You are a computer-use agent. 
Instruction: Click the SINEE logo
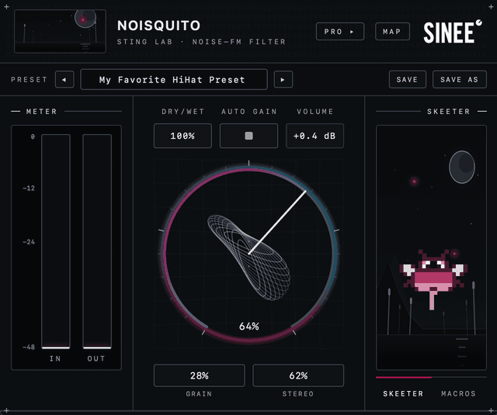pos(453,32)
